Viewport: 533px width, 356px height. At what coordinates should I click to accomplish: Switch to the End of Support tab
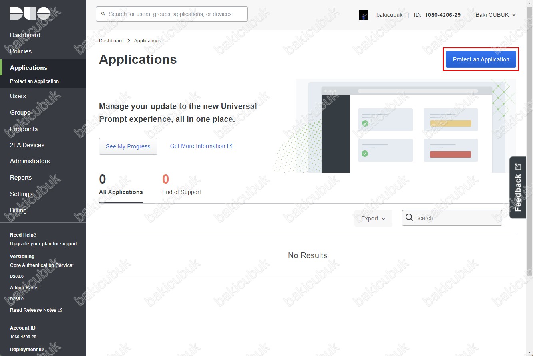tap(181, 185)
